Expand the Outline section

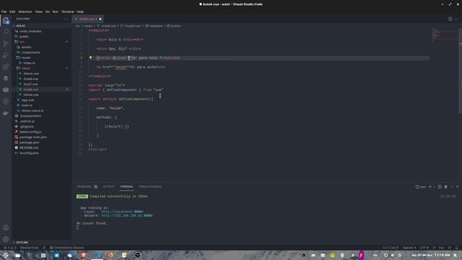click(x=41, y=243)
